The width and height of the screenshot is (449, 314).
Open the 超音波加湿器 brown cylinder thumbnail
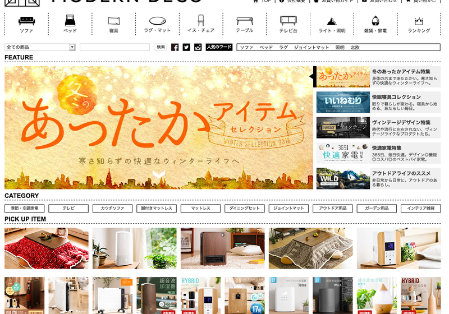pyautogui.click(x=157, y=295)
